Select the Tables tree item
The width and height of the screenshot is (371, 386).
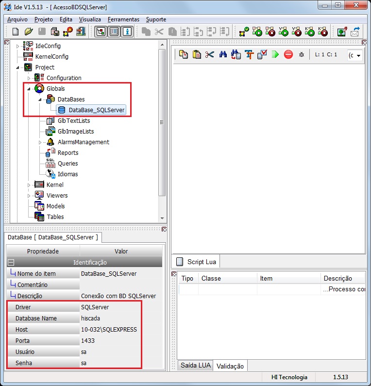(x=55, y=217)
